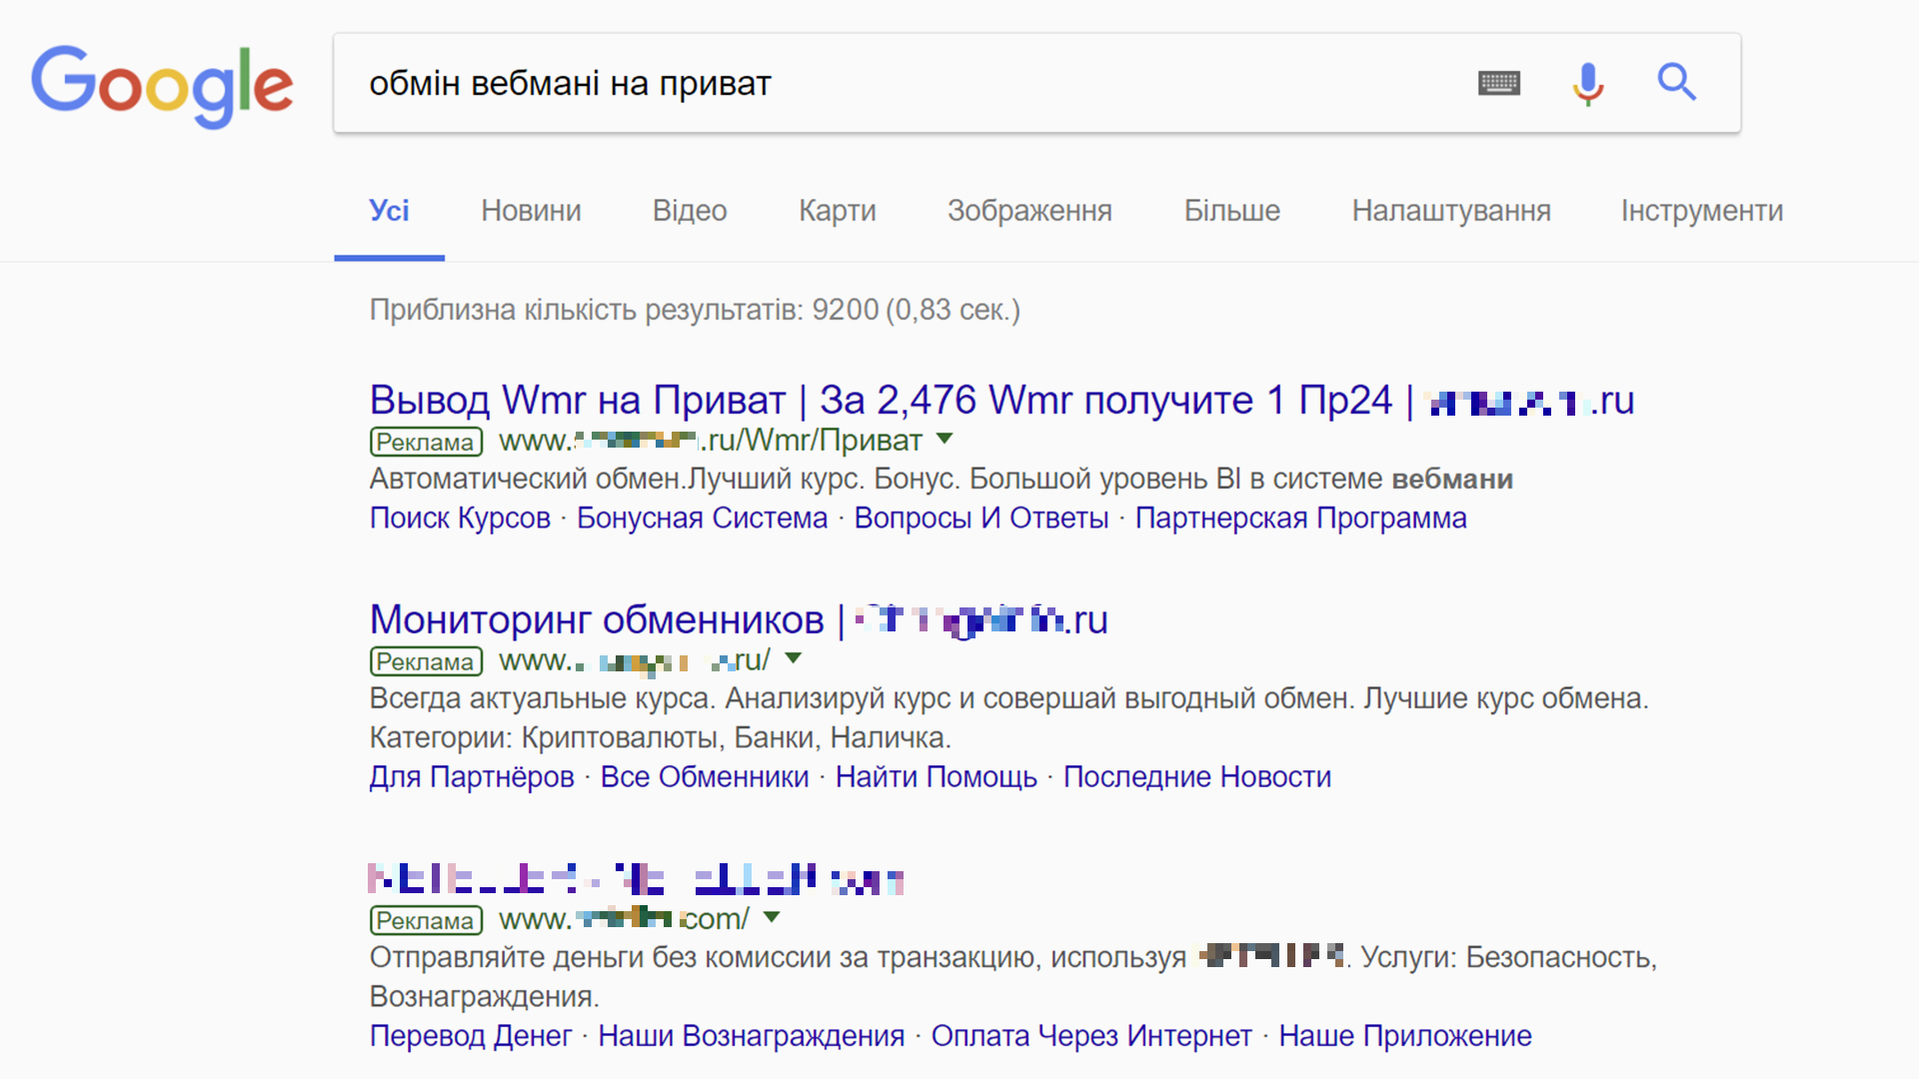Screen dimensions: 1919x1079
Task: Click the Реклама badge of the Wmr ad
Action: (426, 442)
